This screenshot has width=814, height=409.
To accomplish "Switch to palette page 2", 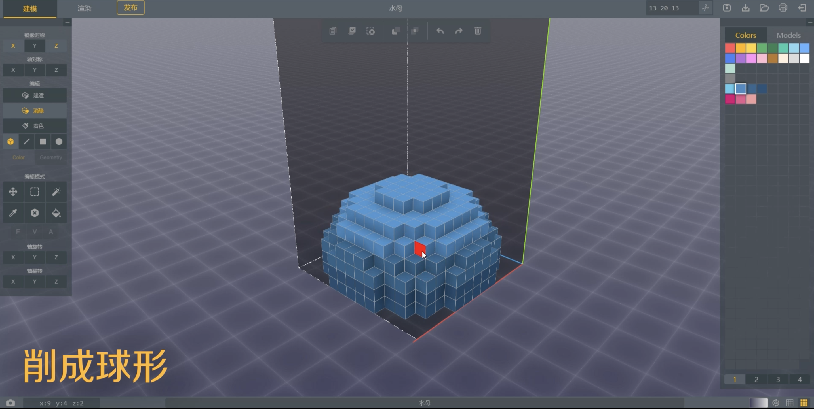I will [756, 379].
